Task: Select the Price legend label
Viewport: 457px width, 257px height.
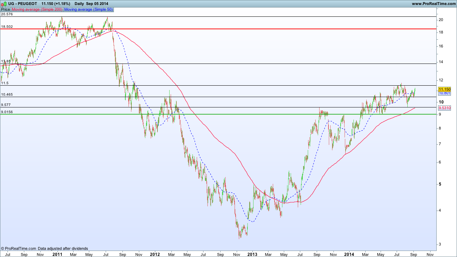Action: [5, 9]
